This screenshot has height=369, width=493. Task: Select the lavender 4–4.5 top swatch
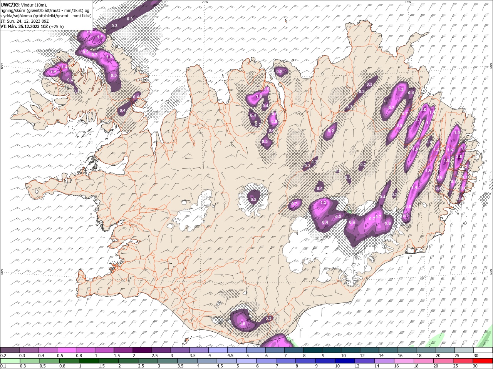pos(218,350)
